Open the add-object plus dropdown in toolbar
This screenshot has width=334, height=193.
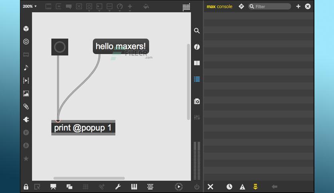point(130,7)
